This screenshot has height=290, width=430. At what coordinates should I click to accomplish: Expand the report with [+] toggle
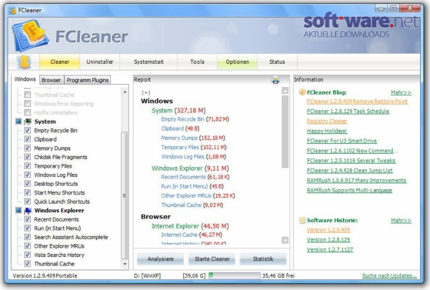coord(146,93)
